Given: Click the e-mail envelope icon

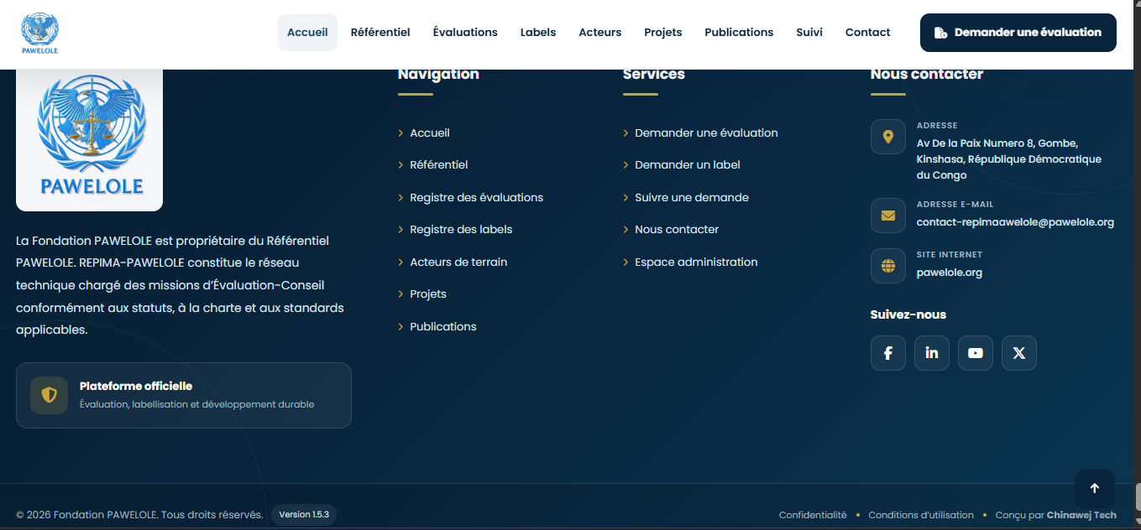Looking at the screenshot, I should tap(888, 216).
